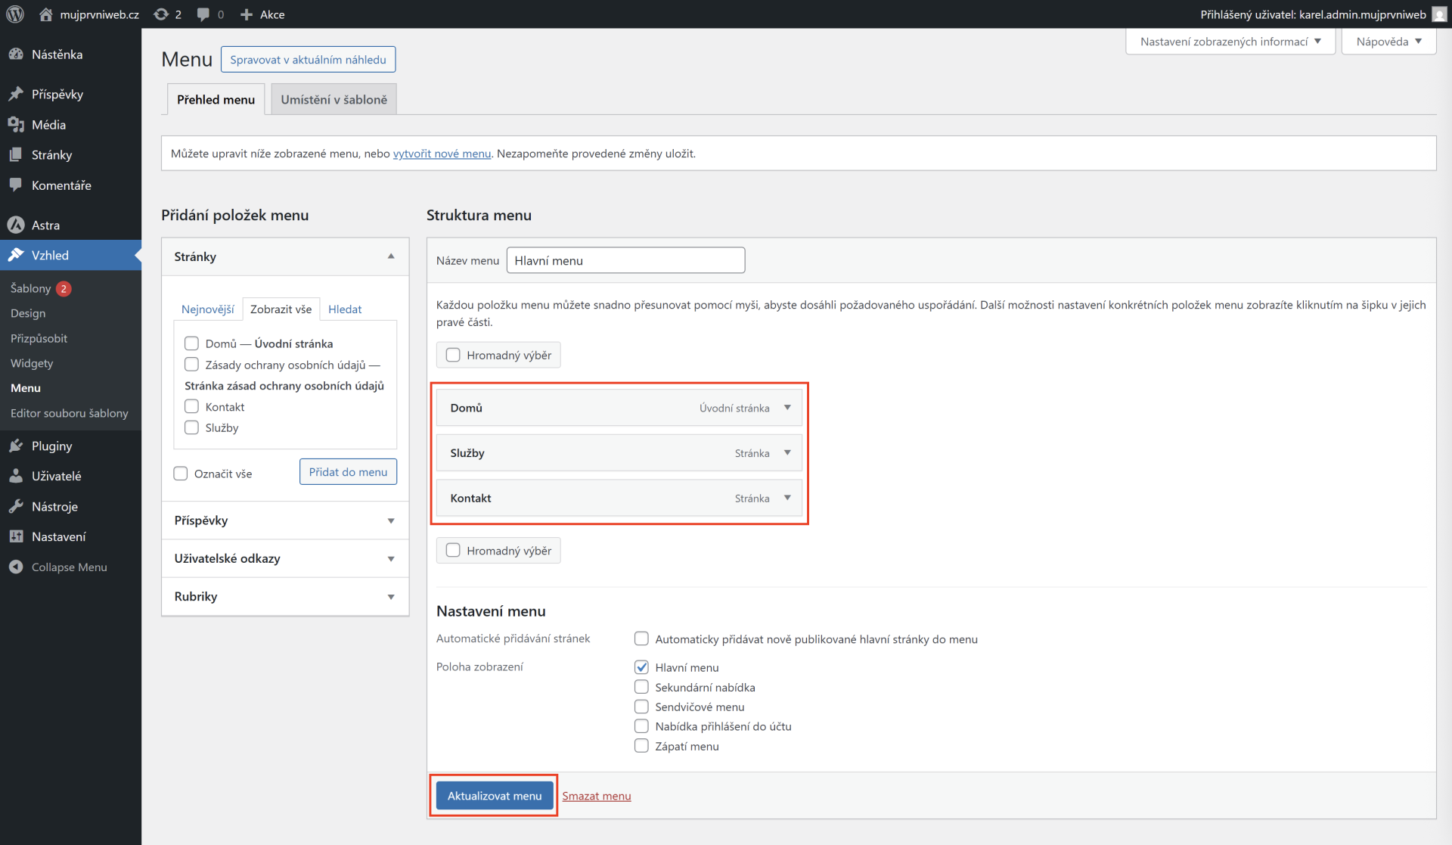Click the Astra theme icon in sidebar
Image resolution: width=1452 pixels, height=845 pixels.
[x=17, y=225]
